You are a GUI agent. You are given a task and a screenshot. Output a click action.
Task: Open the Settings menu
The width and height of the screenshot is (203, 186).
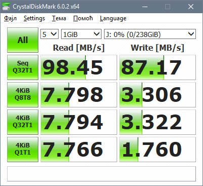[34, 18]
